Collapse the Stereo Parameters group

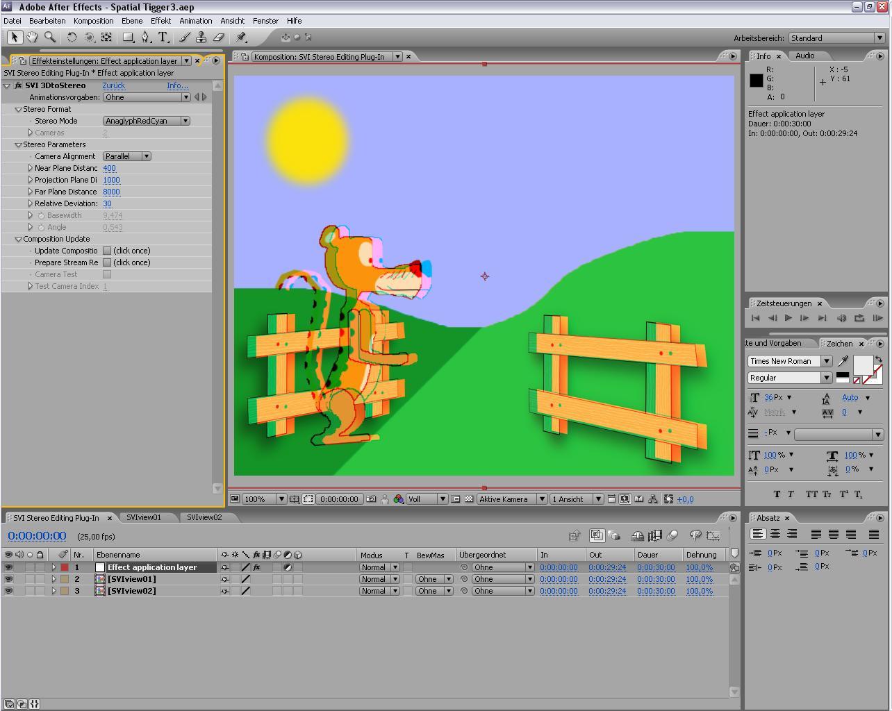click(18, 144)
